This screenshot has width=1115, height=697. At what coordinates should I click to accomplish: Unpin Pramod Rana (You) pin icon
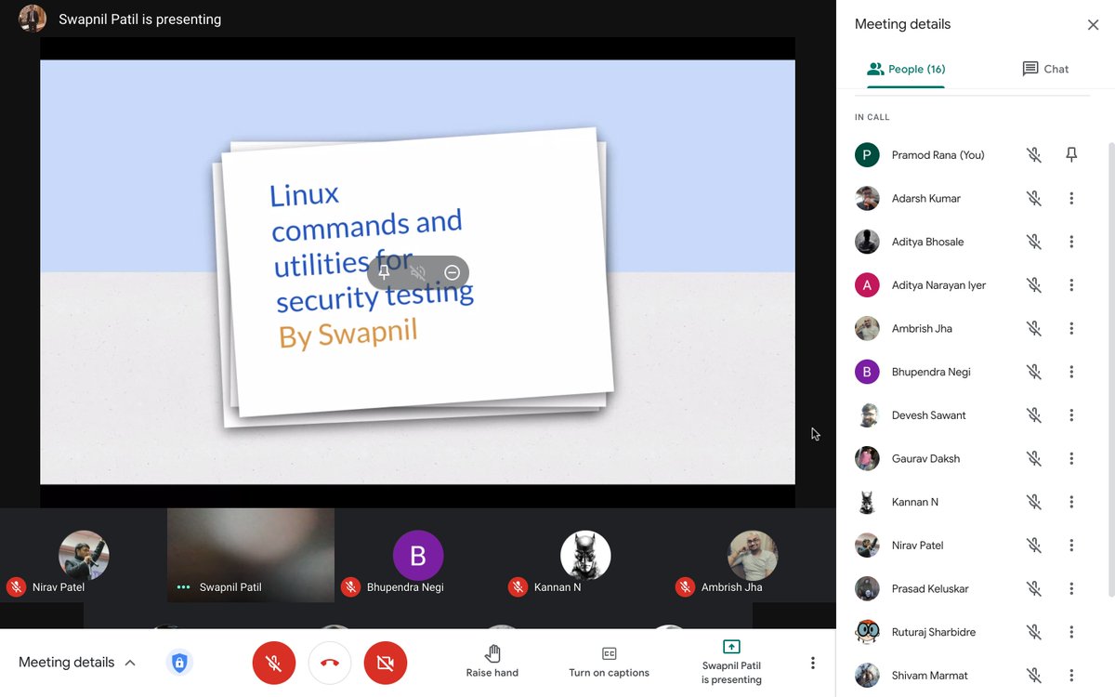pos(1071,155)
